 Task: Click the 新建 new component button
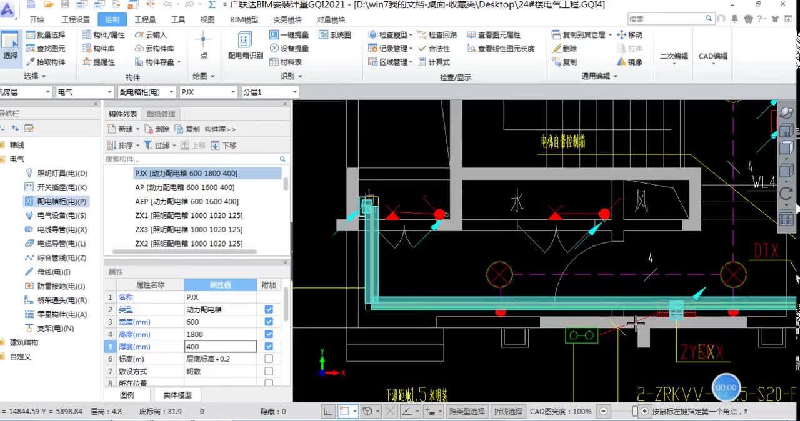pos(123,129)
